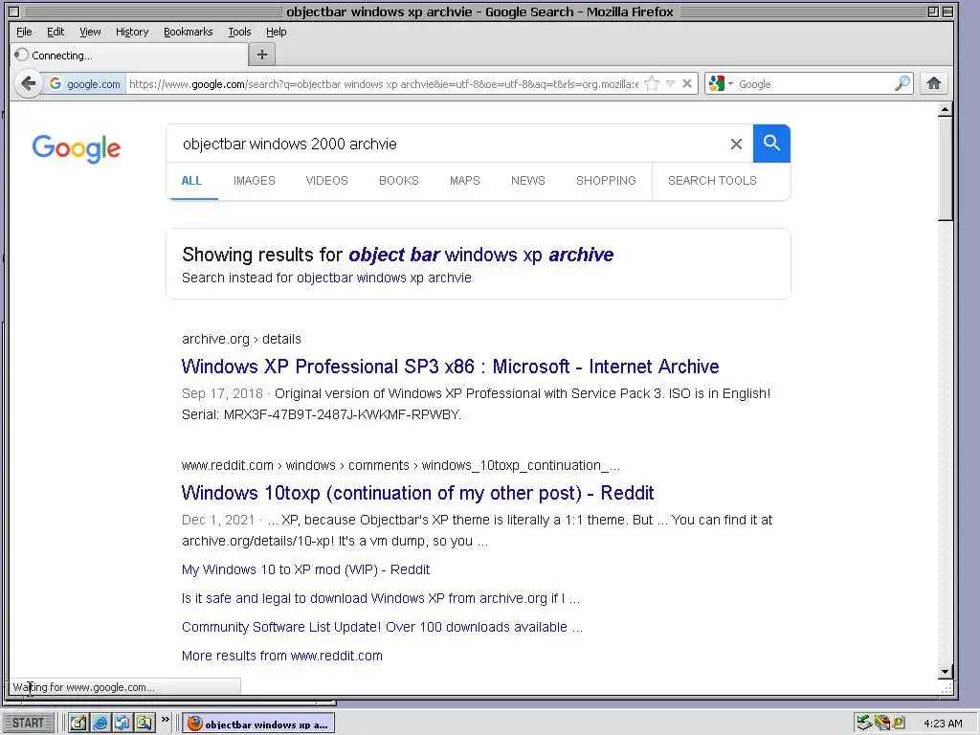Click the corrected 'object bar windows xp archive' link
This screenshot has width=980, height=735.
tap(480, 255)
